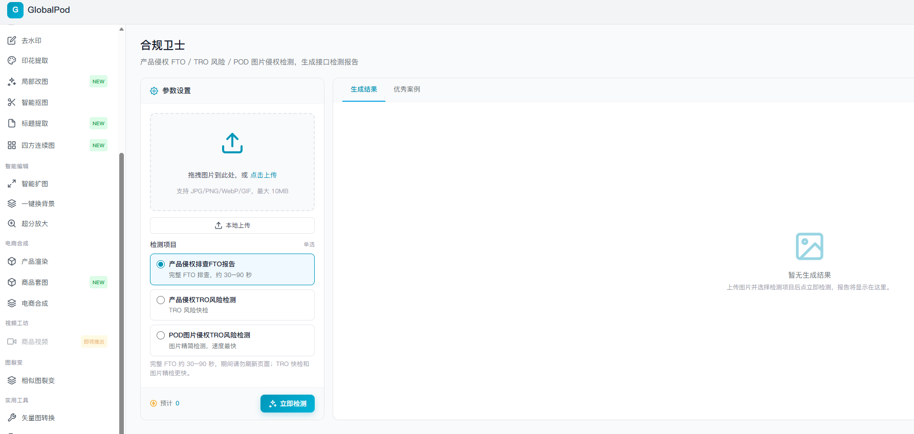The image size is (914, 434).
Task: Open the 智能扩图 expand arrows icon
Action: pyautogui.click(x=12, y=184)
